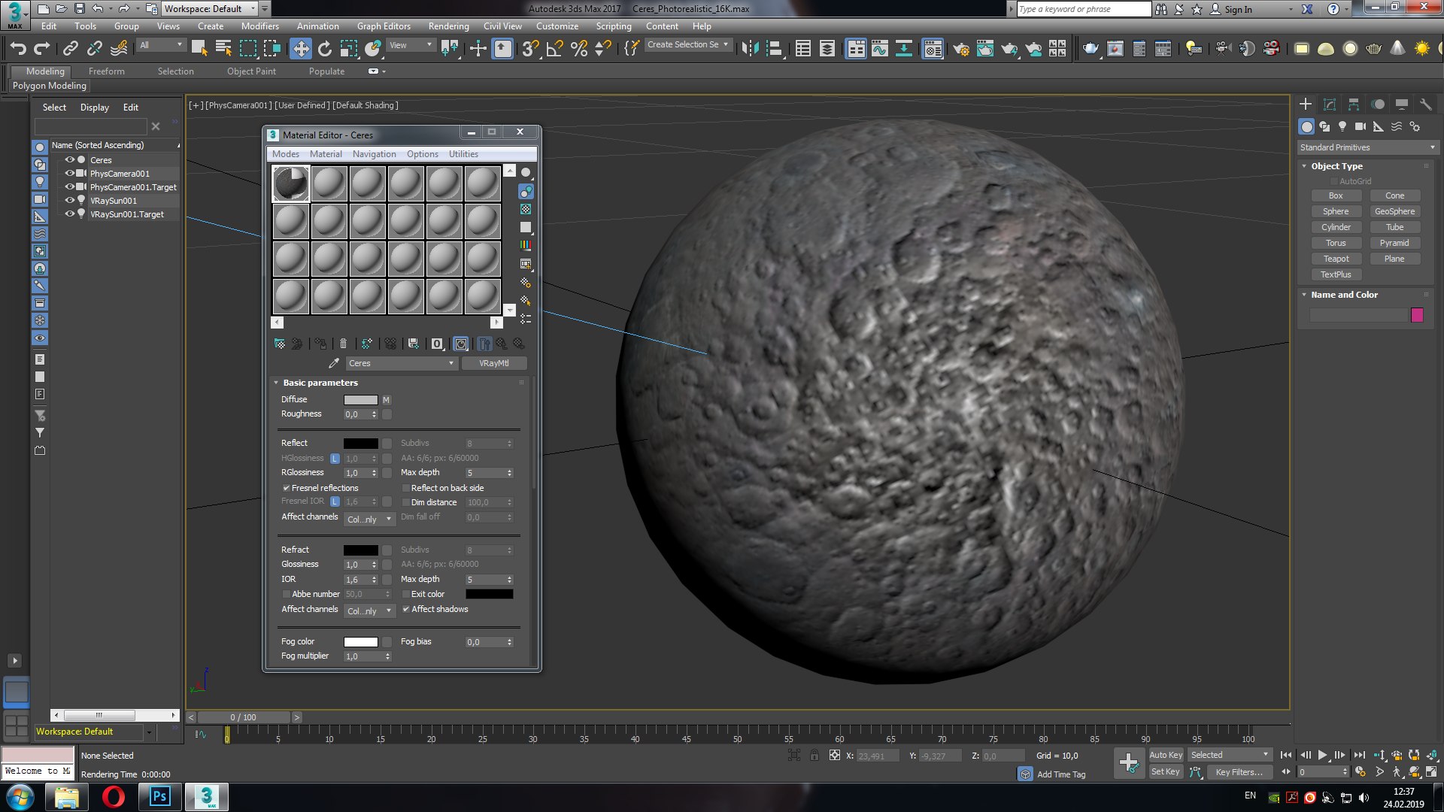Toggle Affect shadows checkbox
This screenshot has height=812, width=1444.
point(406,609)
